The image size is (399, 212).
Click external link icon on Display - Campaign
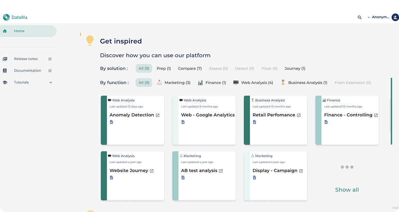[301, 171]
